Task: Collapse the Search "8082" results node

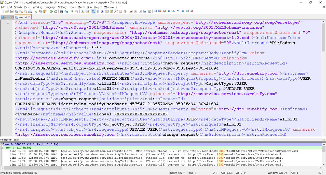Action: tap(1, 144)
